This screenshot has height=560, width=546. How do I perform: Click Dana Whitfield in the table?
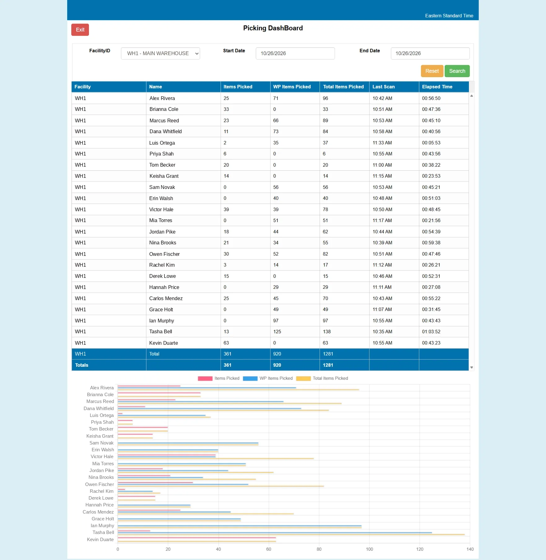[165, 131]
